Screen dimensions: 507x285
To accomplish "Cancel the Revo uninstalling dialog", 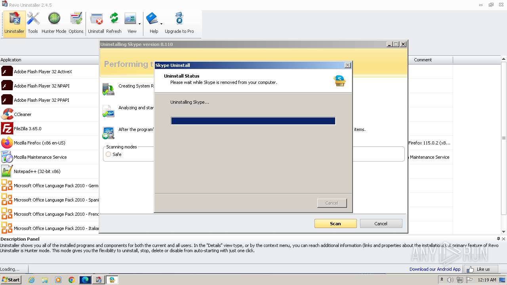I will (381, 224).
